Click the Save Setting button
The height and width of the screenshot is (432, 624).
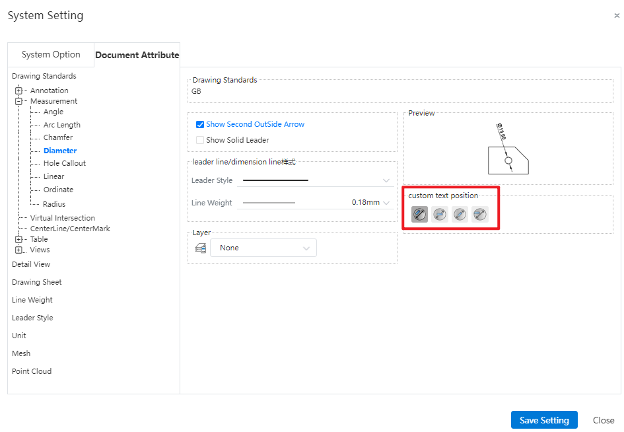pyautogui.click(x=544, y=420)
